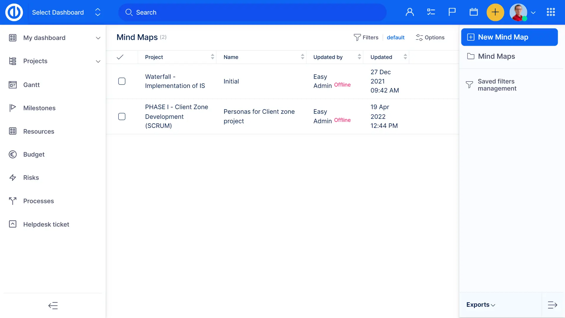Click the flag icon in top bar
The image size is (565, 318).
[452, 12]
